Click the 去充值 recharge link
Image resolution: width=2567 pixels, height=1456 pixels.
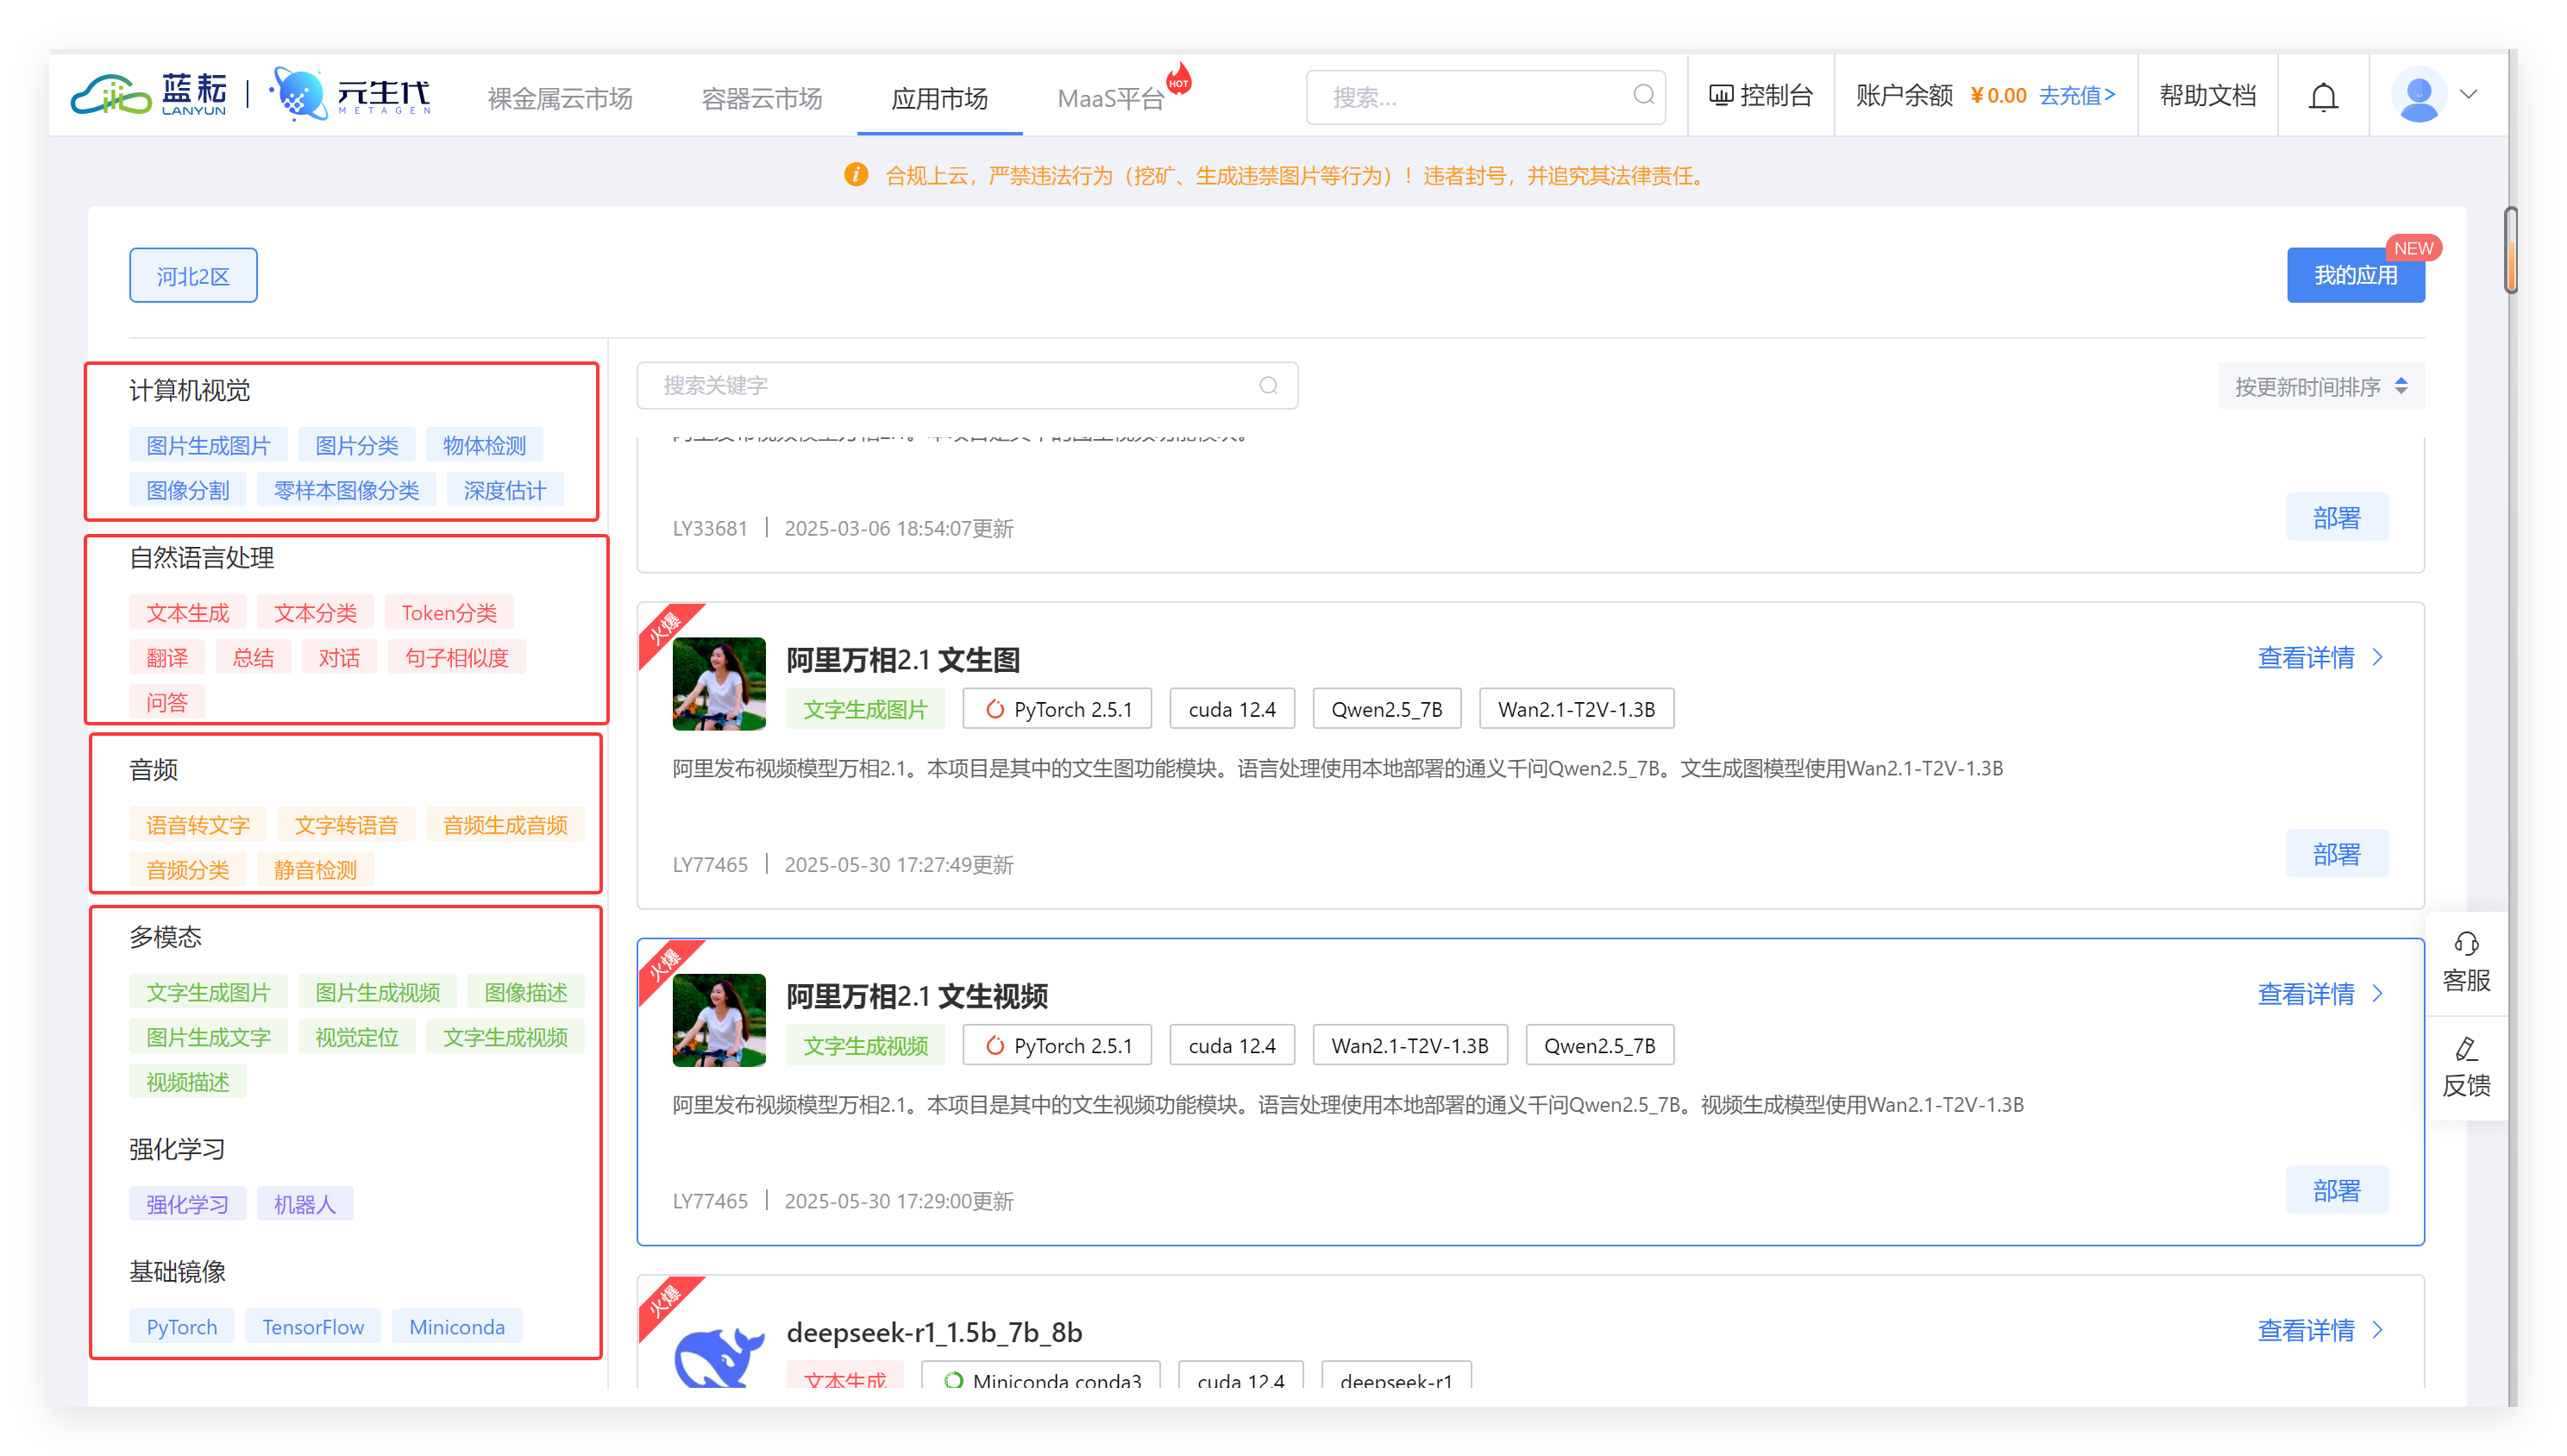pos(2077,96)
